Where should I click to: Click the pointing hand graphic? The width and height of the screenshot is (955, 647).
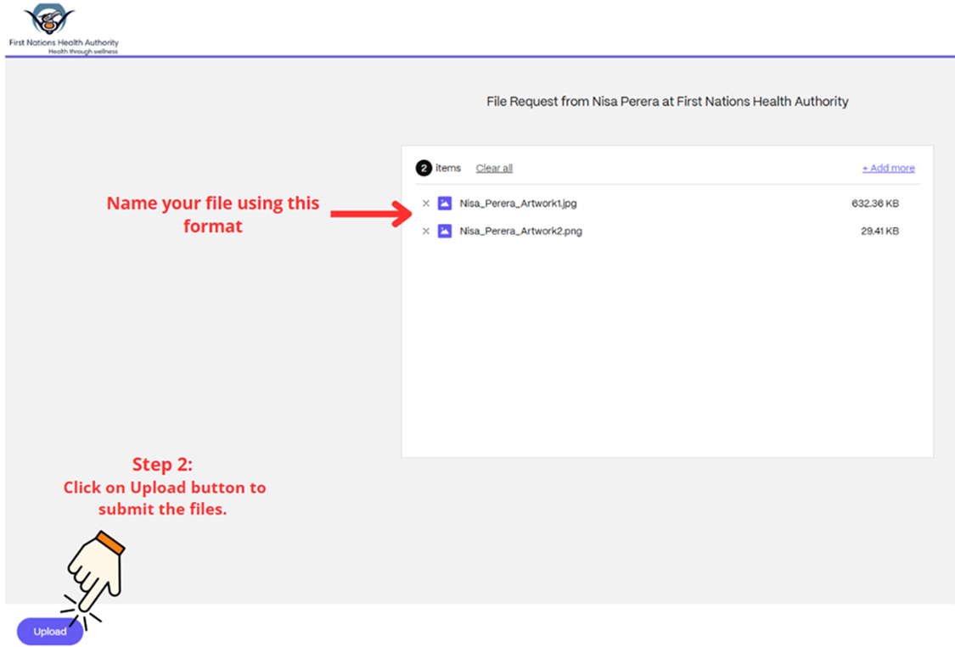tap(96, 573)
